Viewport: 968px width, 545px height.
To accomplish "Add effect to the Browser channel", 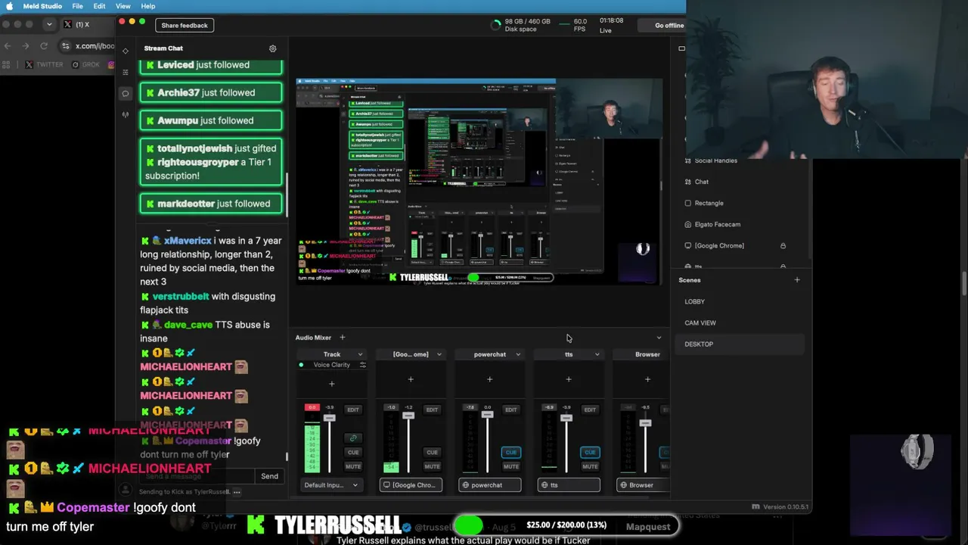I will coord(647,379).
